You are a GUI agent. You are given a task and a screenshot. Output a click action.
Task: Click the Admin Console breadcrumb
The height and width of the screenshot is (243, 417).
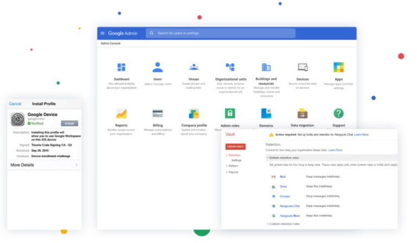coord(111,43)
